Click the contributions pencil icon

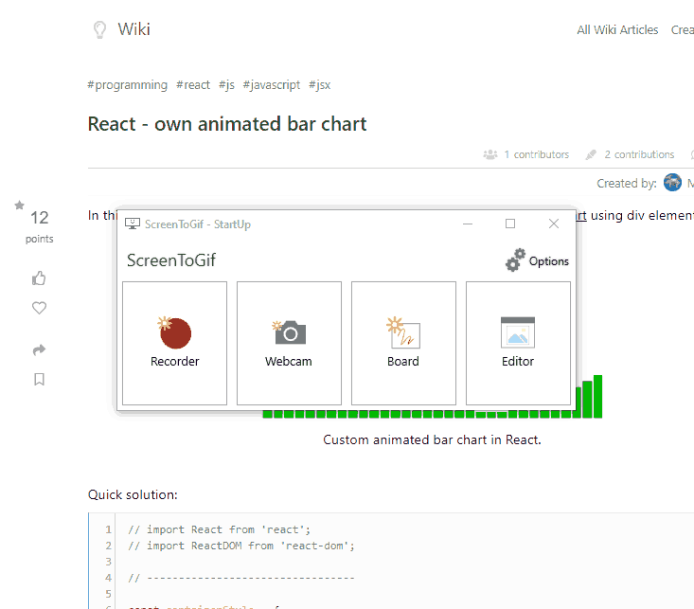[591, 154]
